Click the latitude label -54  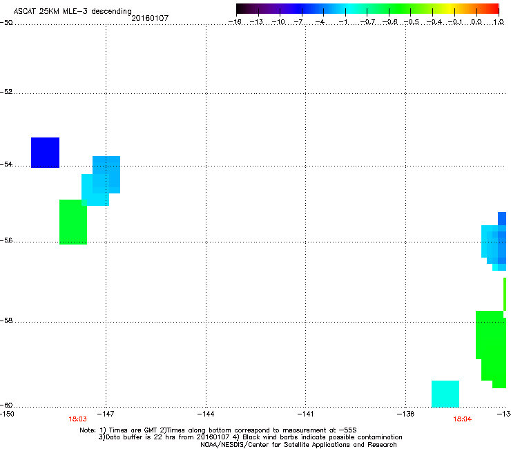click(6, 164)
